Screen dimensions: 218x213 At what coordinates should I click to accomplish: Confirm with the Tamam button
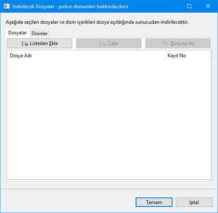point(154,202)
